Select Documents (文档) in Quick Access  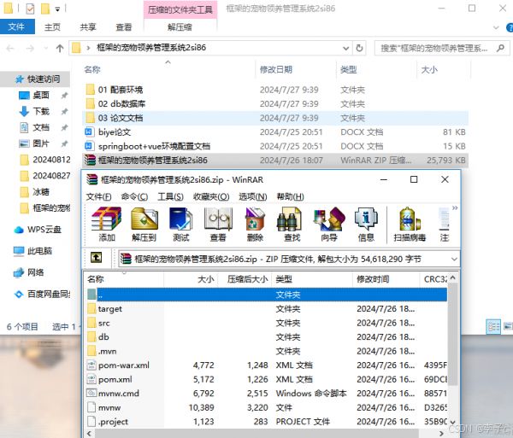40,127
